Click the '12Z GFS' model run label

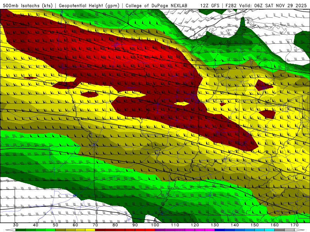[210, 5]
